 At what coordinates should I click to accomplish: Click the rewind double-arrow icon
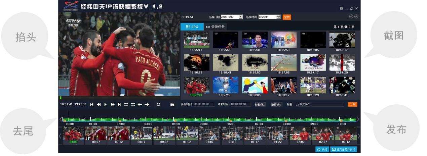point(99,104)
